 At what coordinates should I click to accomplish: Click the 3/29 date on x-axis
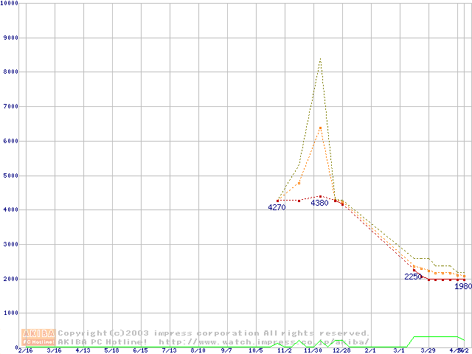[428, 350]
